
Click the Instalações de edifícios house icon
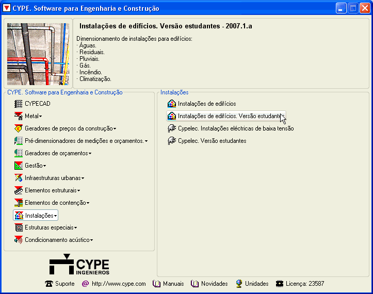click(171, 104)
